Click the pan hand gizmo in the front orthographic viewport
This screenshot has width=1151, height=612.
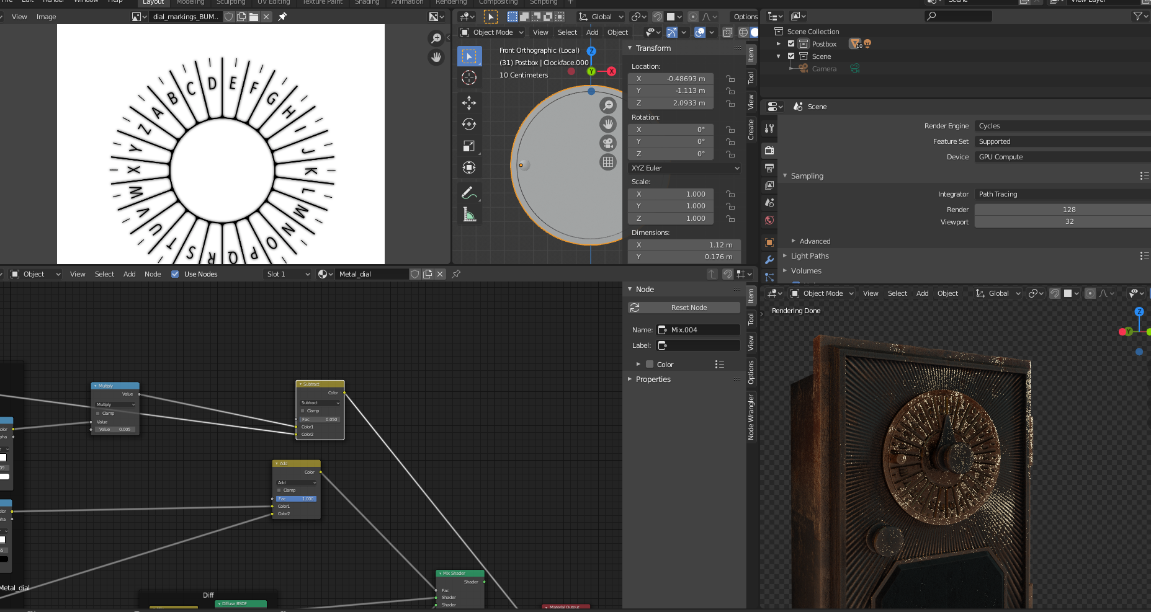(x=608, y=124)
